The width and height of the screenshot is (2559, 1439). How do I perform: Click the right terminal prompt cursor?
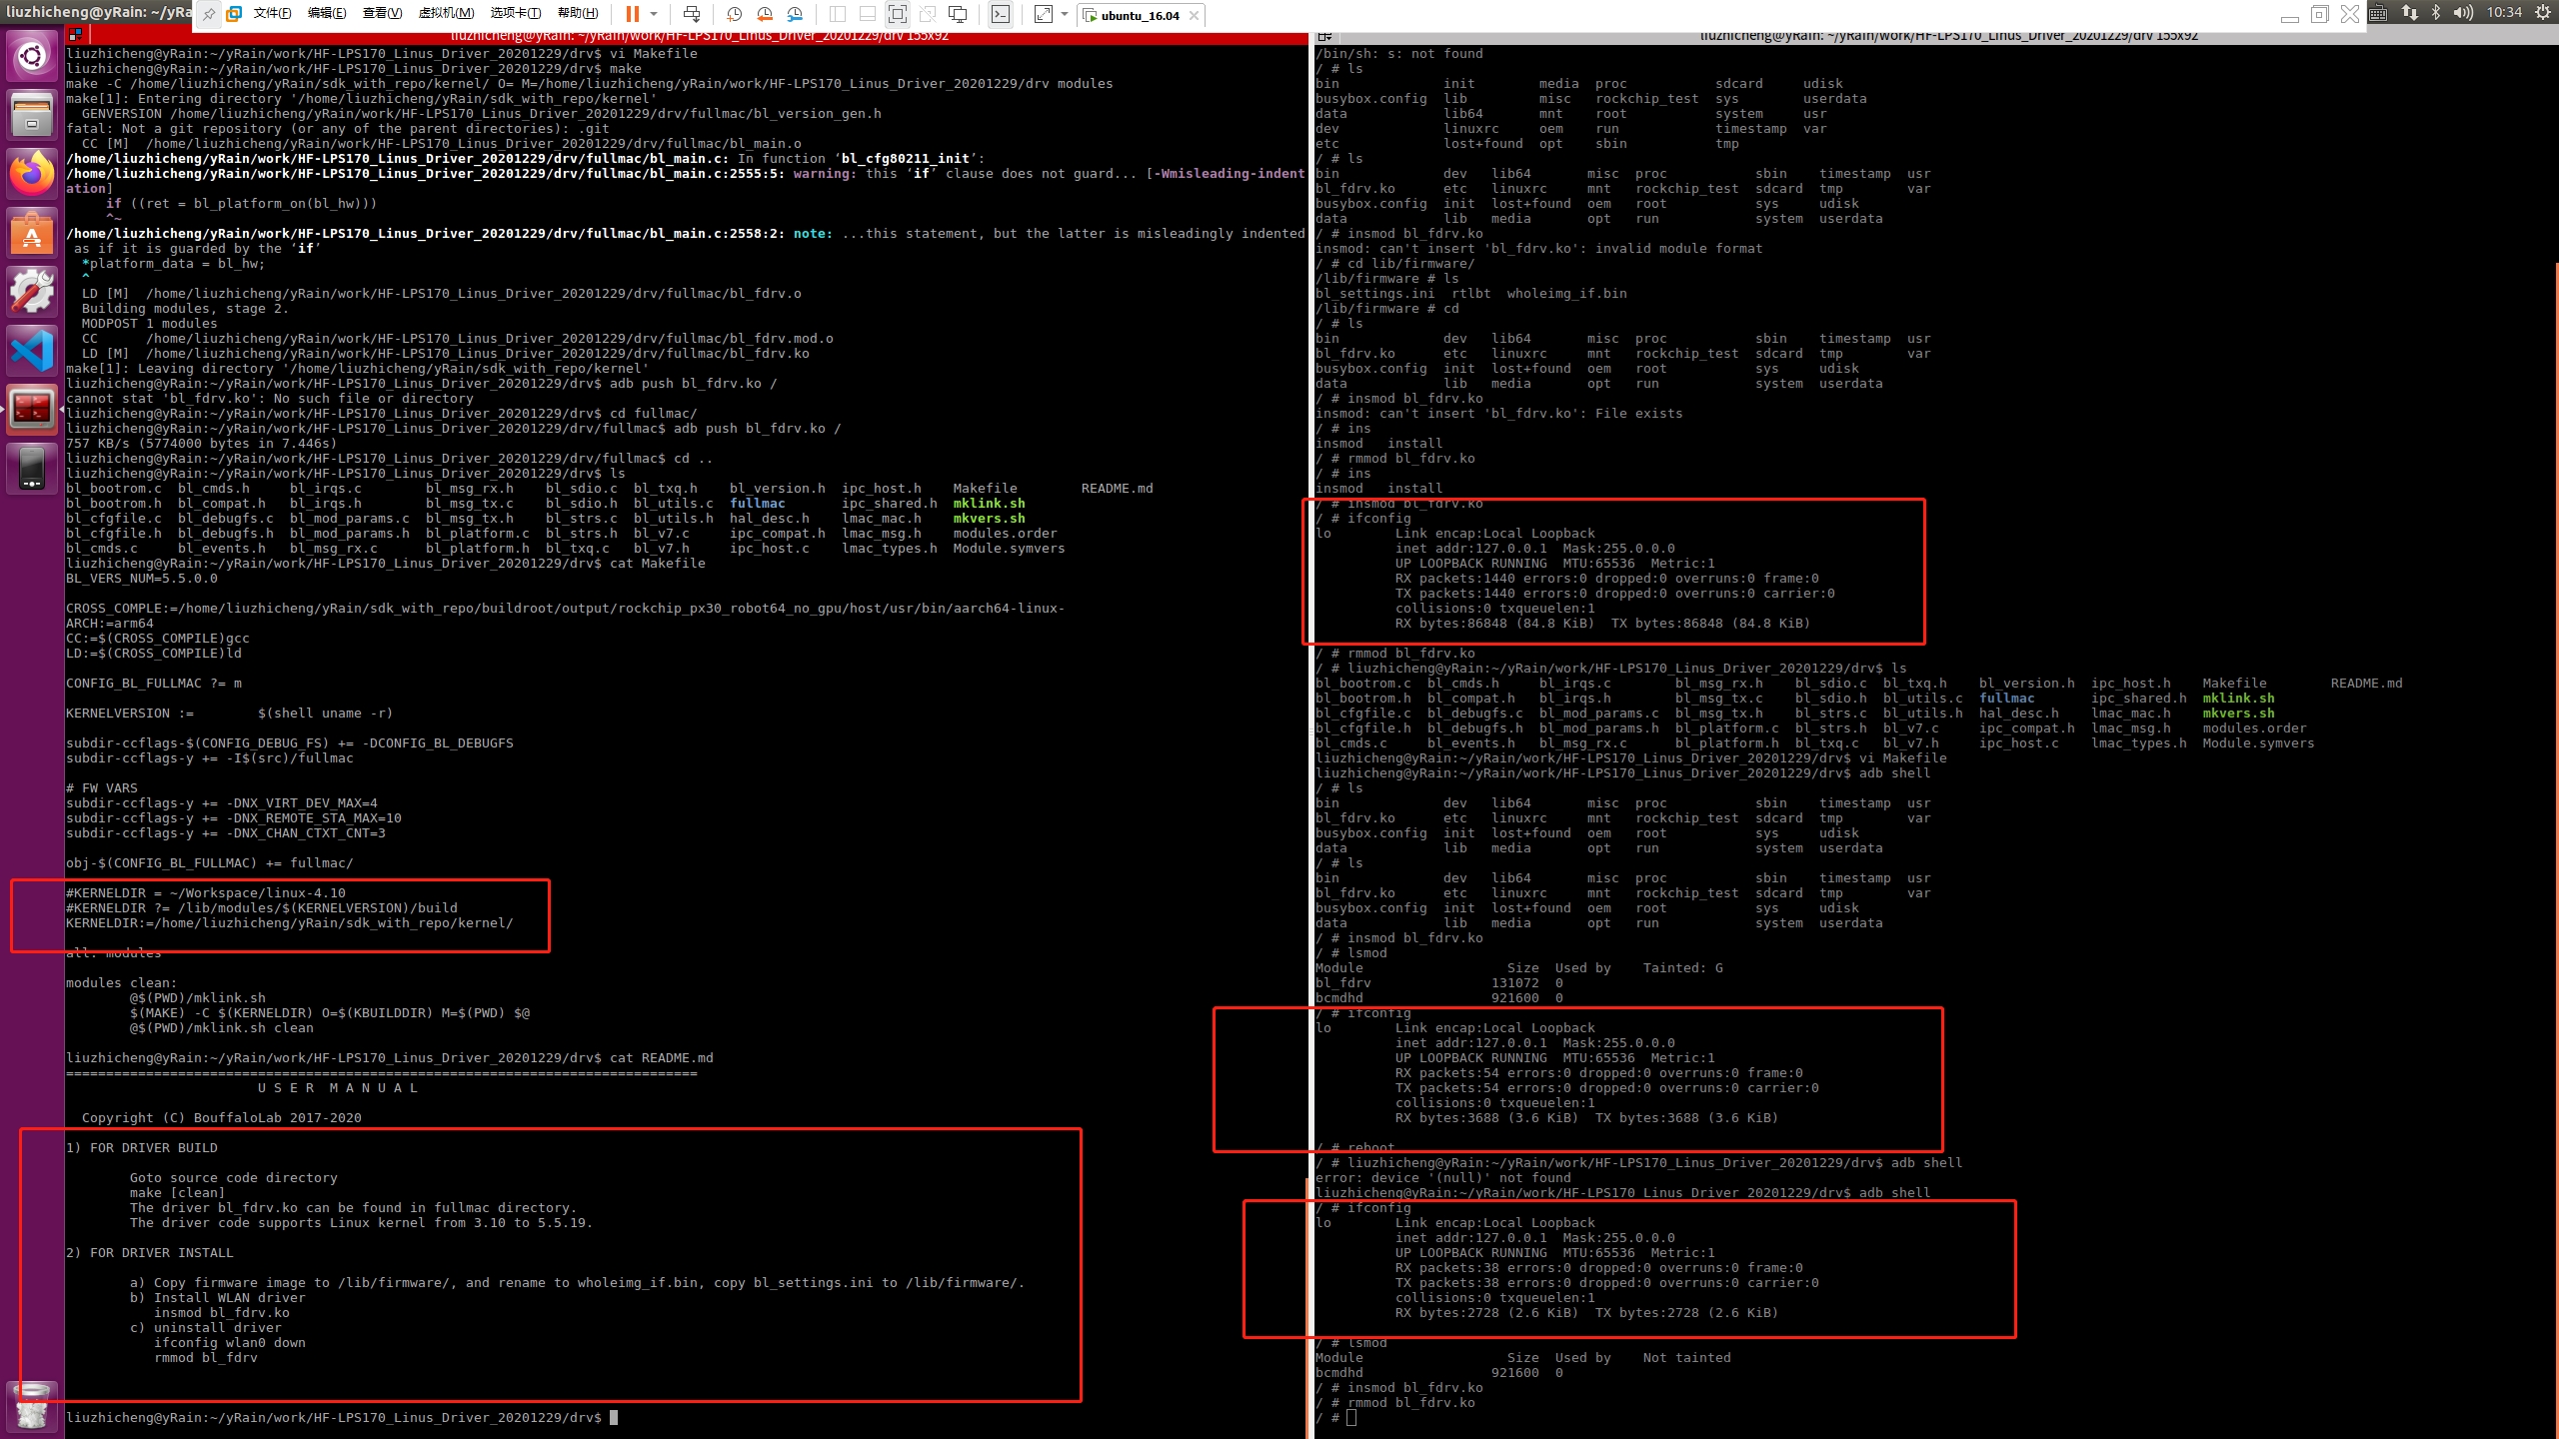(x=1351, y=1417)
